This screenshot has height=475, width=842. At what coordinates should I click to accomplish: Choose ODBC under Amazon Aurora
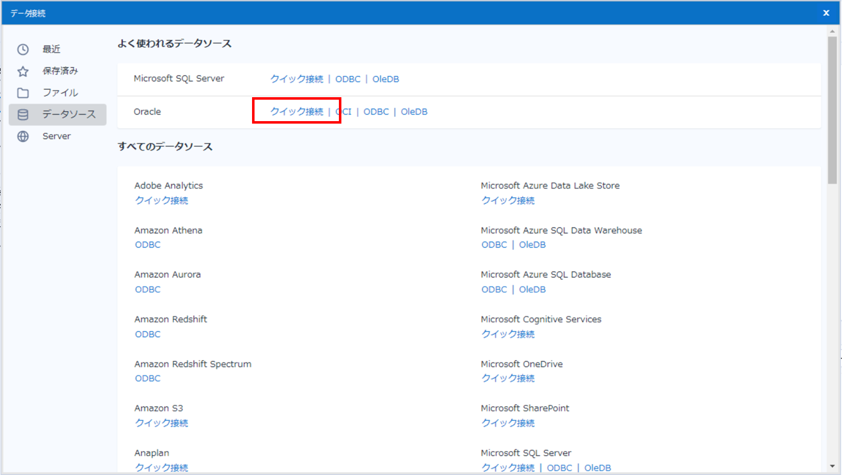tap(148, 290)
